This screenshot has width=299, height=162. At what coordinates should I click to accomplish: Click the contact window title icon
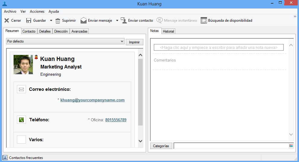pyautogui.click(x=5, y=4)
